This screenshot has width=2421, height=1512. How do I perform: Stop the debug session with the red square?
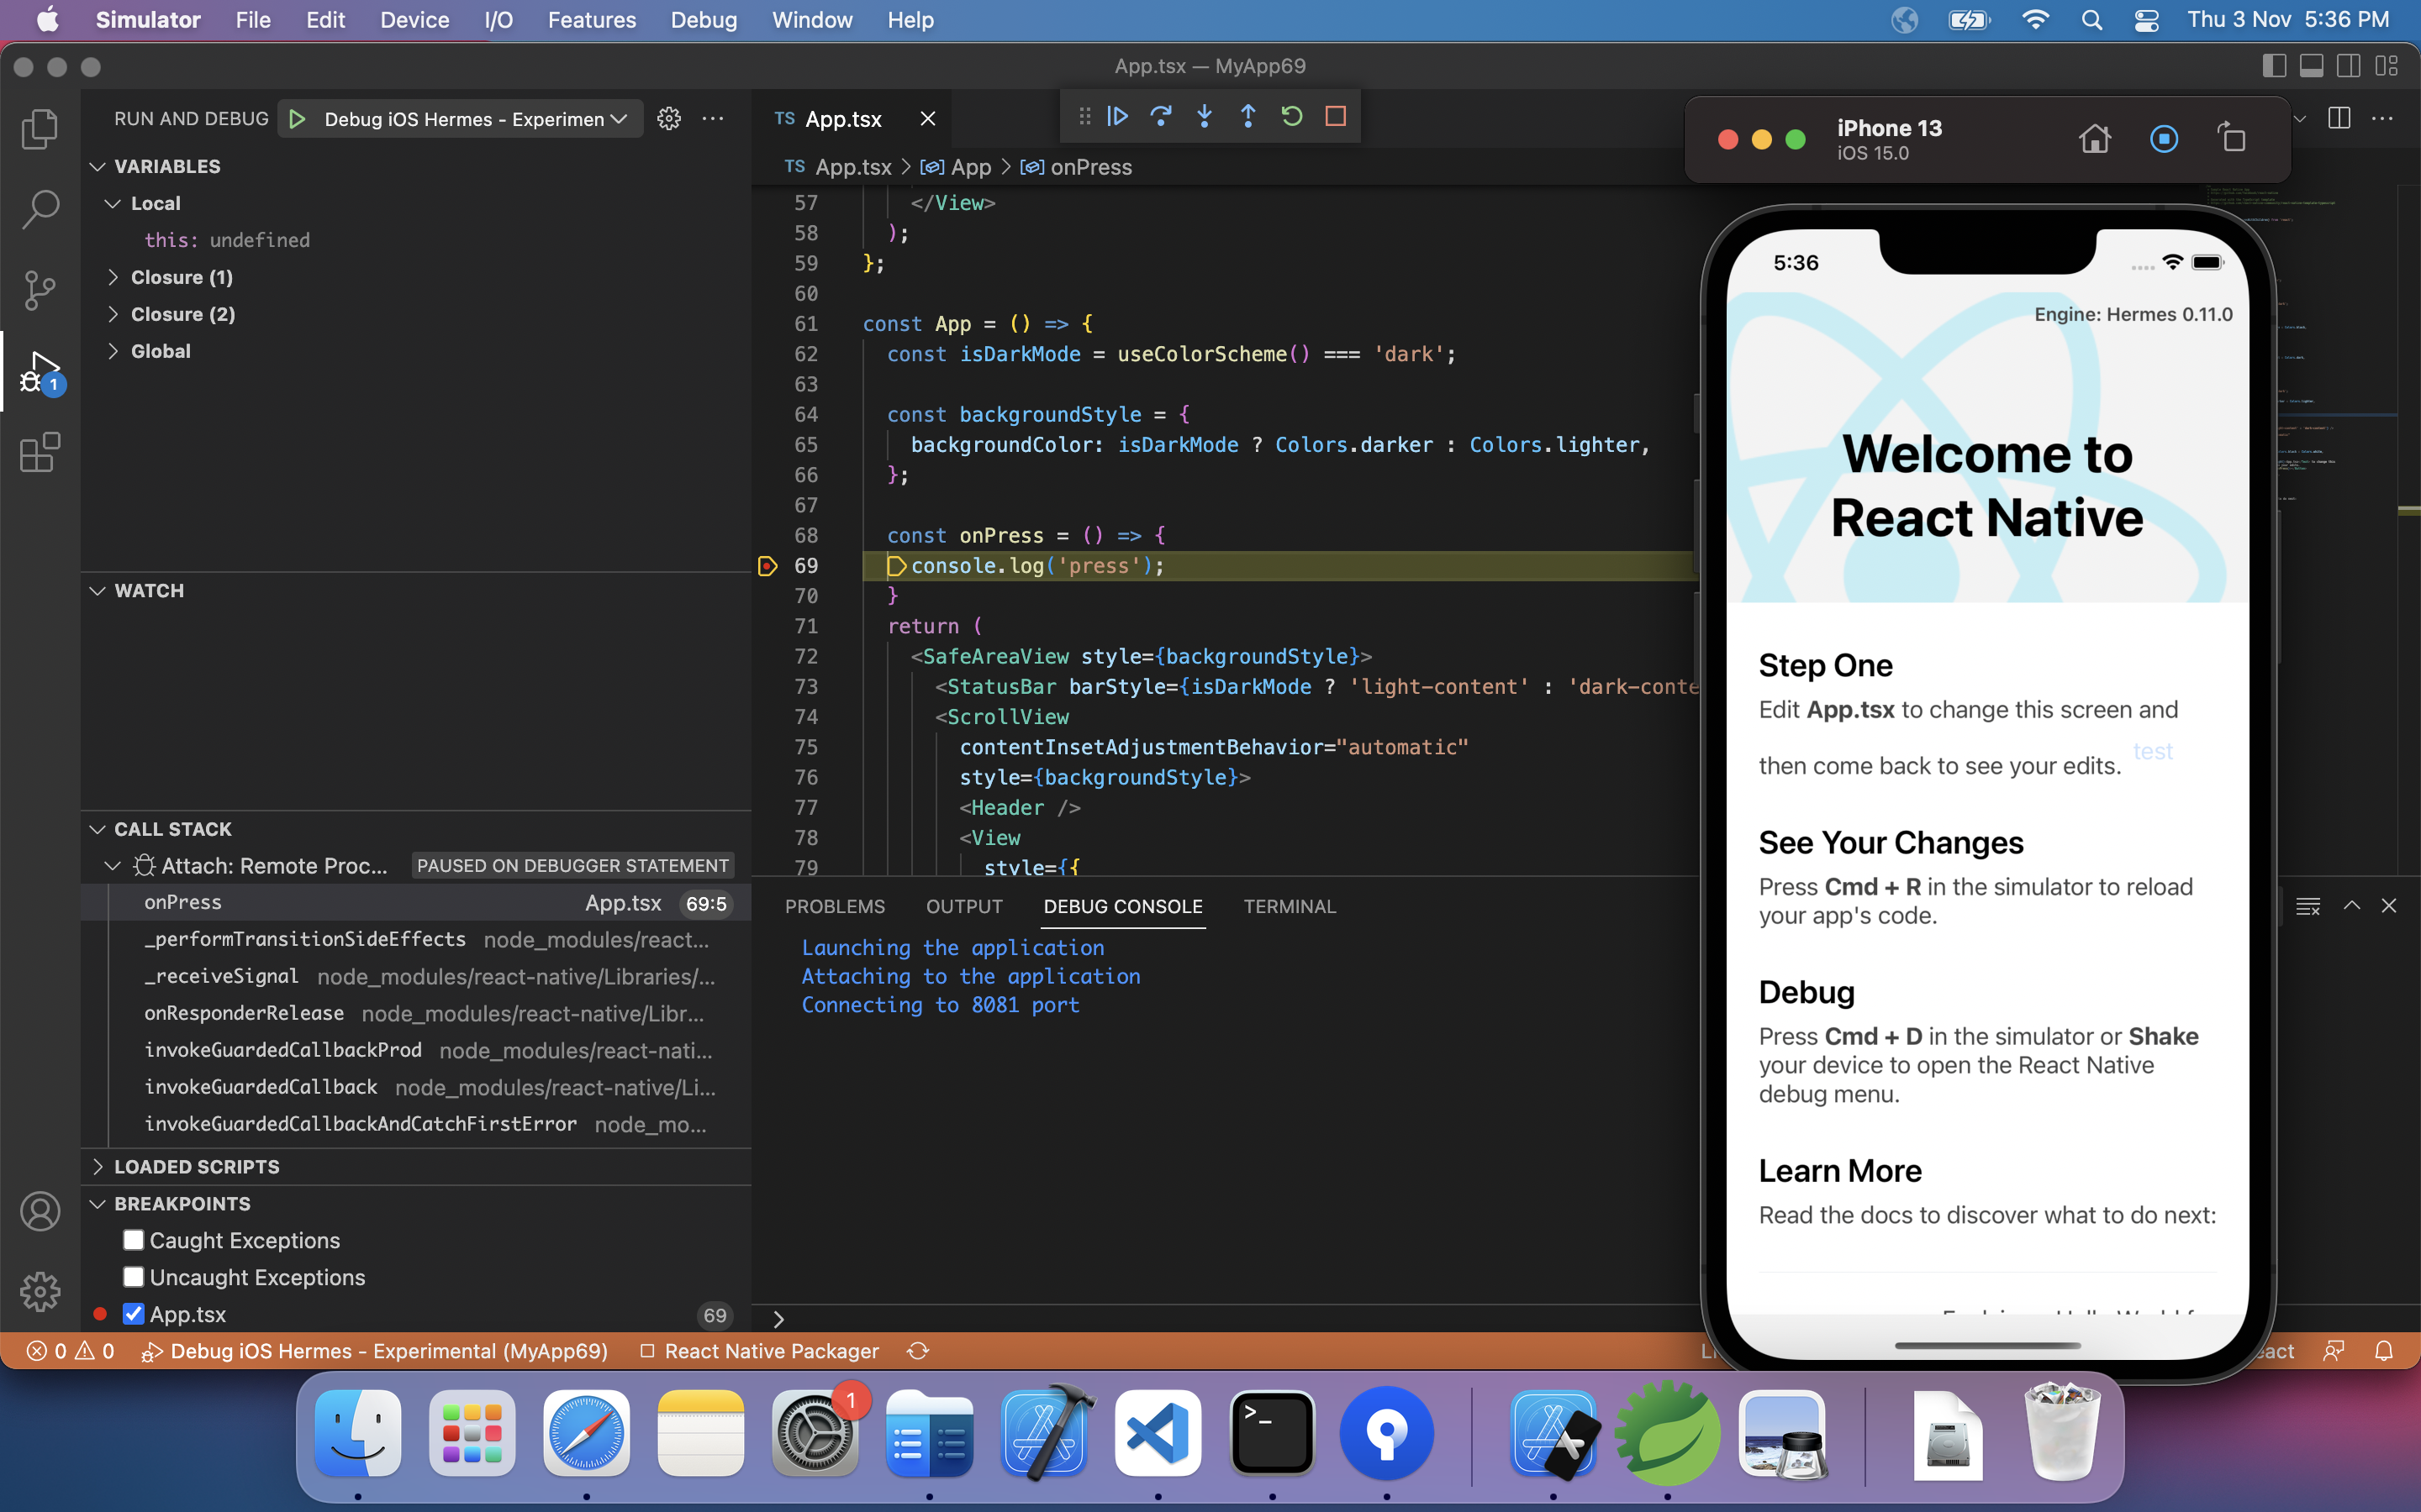[1337, 116]
